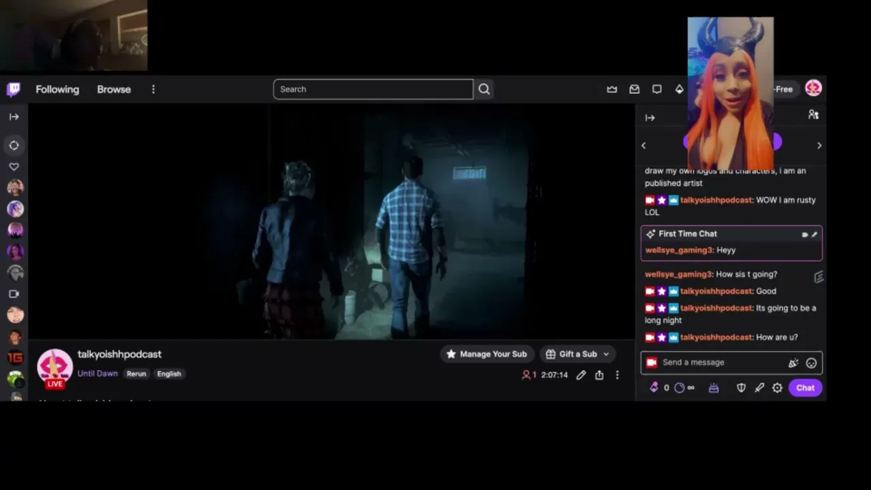Screen dimensions: 871x490
Task: Click the magnifier search button
Action: click(x=484, y=89)
